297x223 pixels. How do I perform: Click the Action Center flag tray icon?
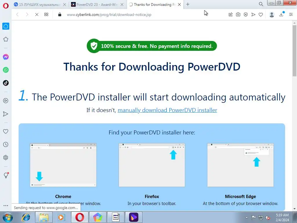point(253,217)
